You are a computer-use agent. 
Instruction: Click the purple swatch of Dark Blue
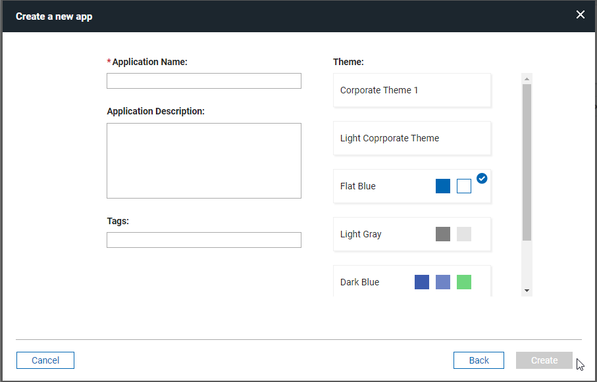tap(442, 282)
